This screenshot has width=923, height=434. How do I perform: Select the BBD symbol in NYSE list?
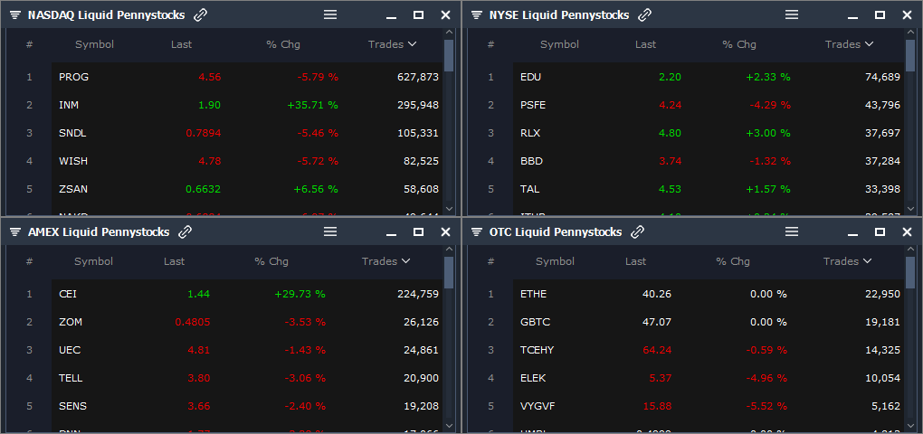coord(531,161)
